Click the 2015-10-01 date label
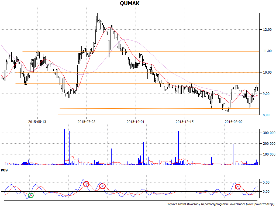Viewport: 276px width, 207px height. pos(136,122)
